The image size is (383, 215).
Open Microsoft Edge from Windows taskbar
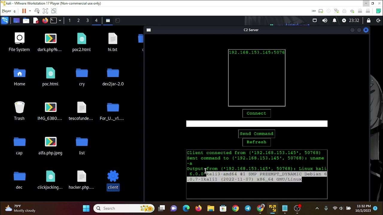pos(186,208)
